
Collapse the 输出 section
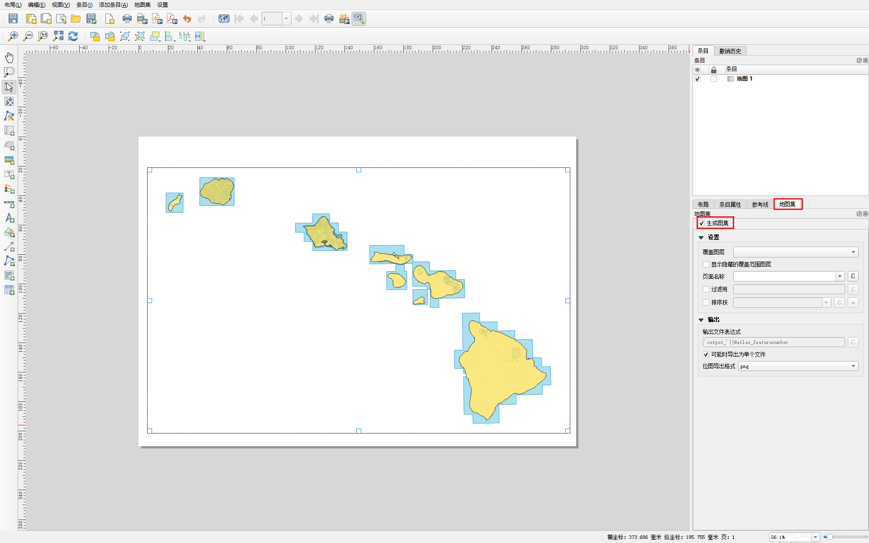[701, 320]
